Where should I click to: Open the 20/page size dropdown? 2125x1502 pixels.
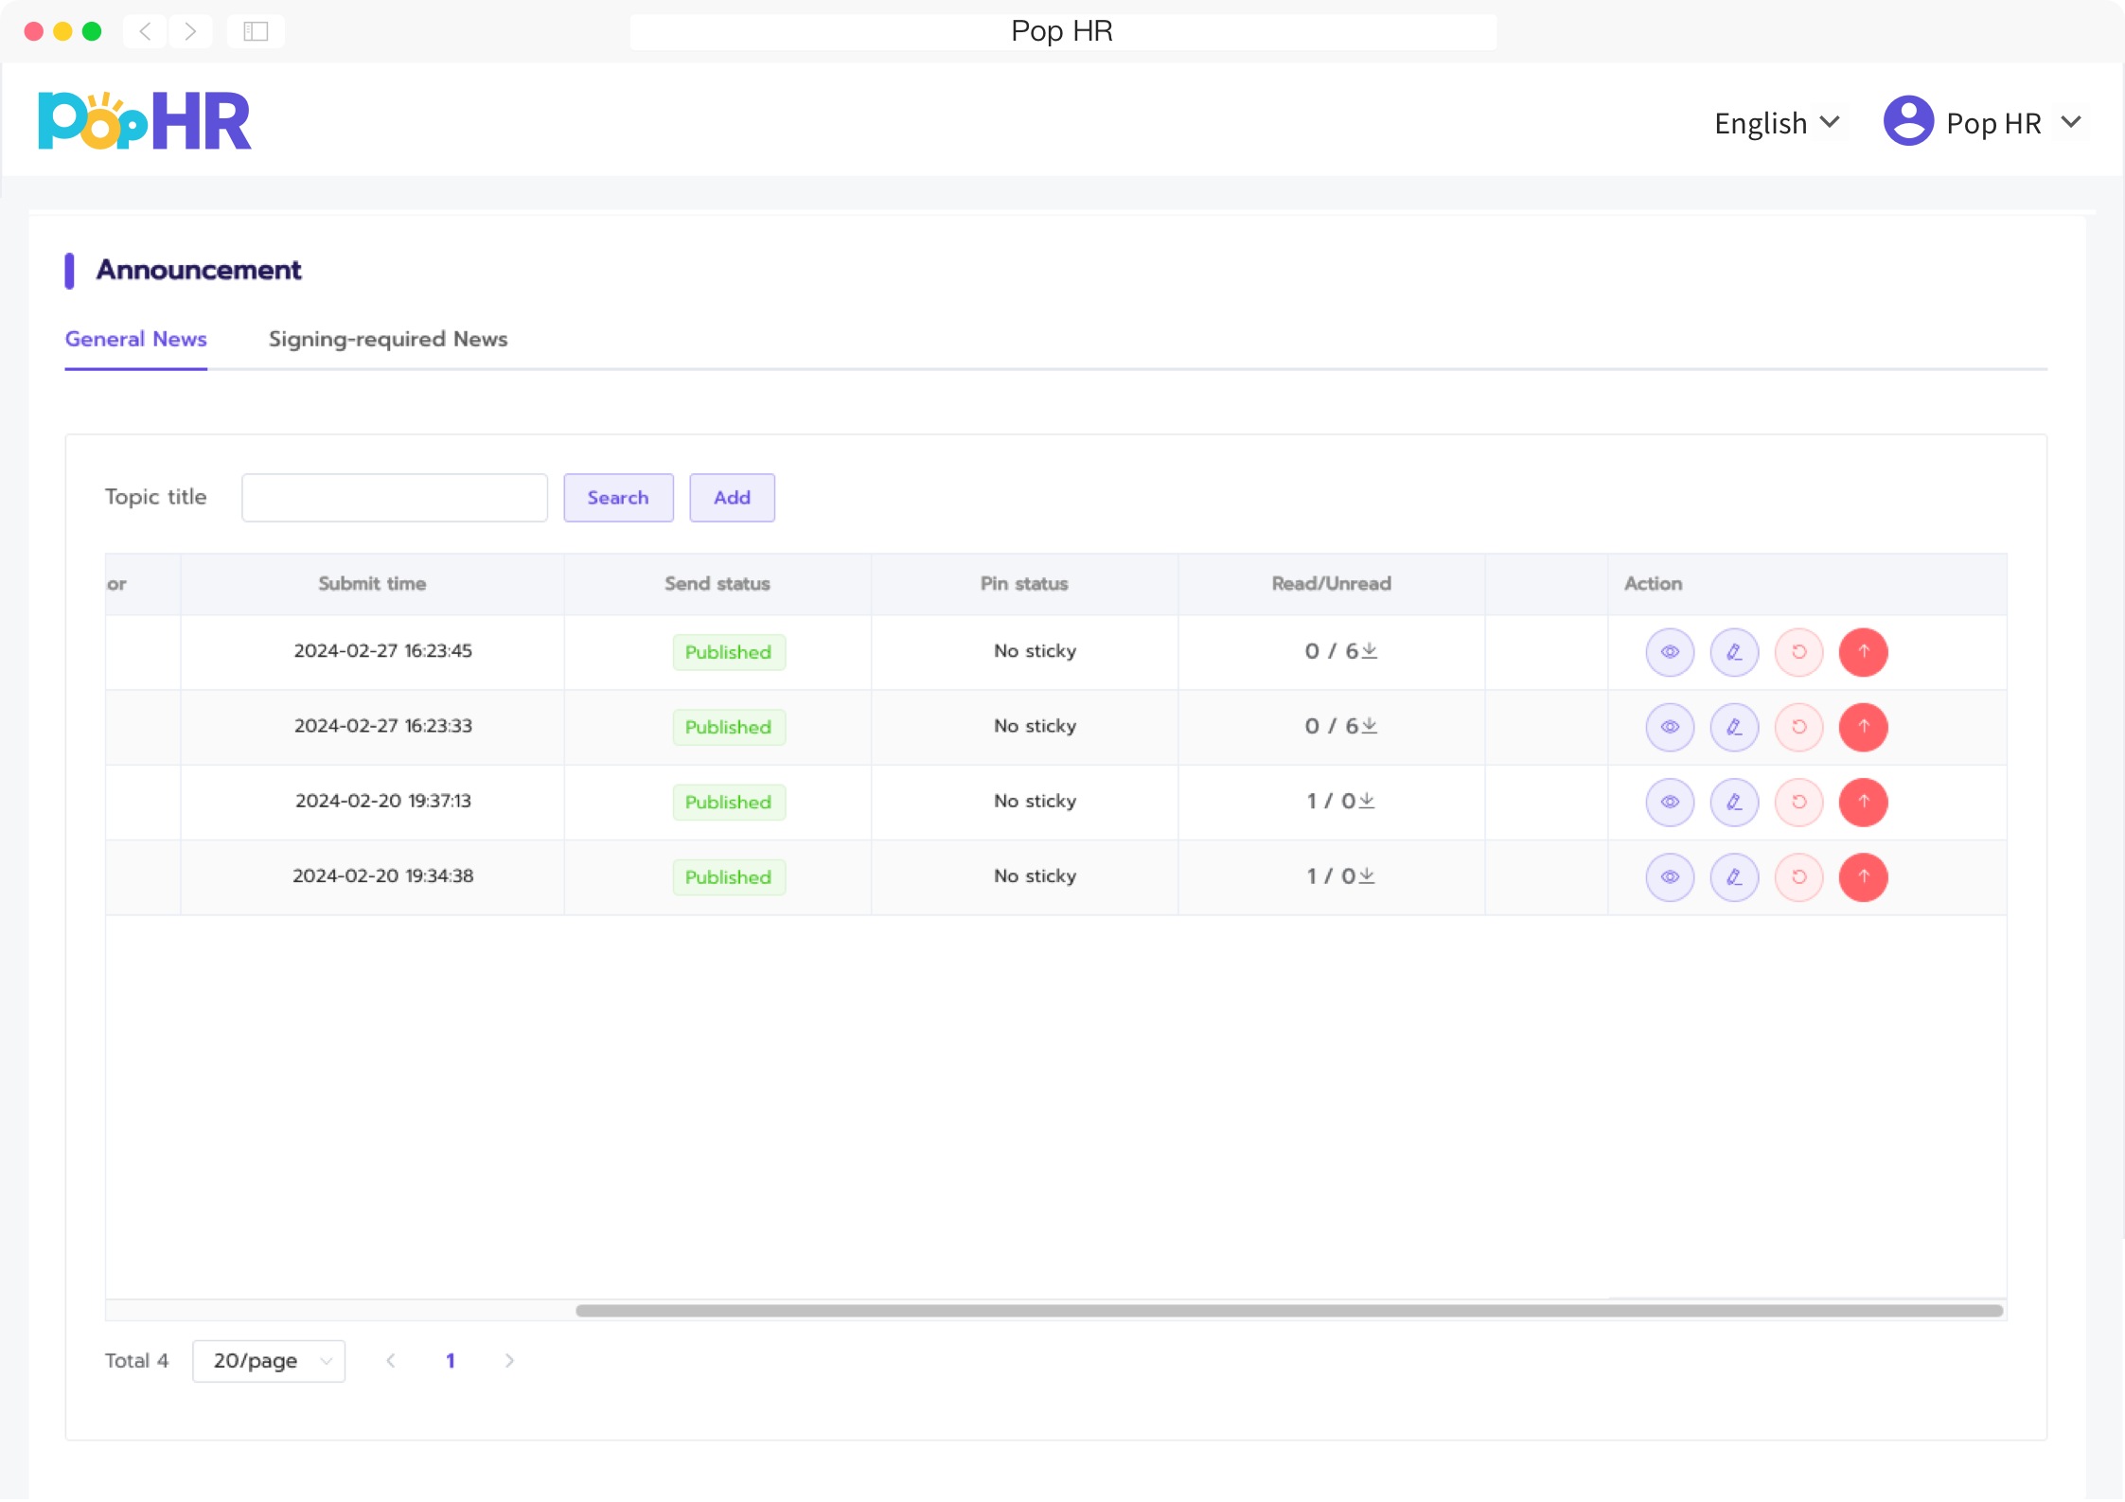coord(269,1361)
